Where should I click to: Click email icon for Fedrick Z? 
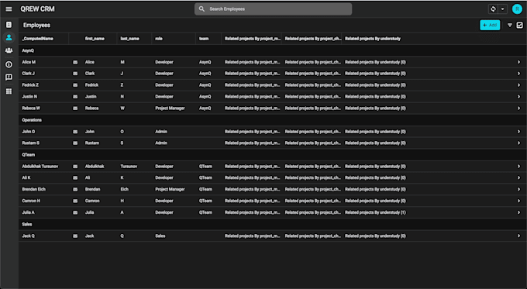tap(75, 85)
